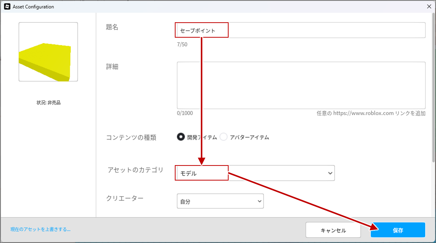436x243 pixels.
Task: Click the yellow part preview thumbnail
Action: [x=48, y=52]
